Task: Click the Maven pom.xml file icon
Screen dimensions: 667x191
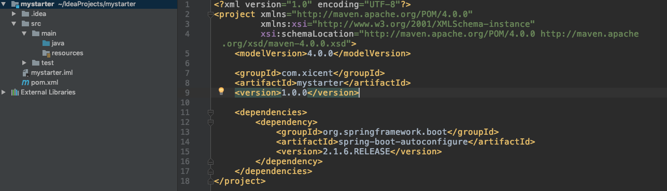Action: (25, 83)
